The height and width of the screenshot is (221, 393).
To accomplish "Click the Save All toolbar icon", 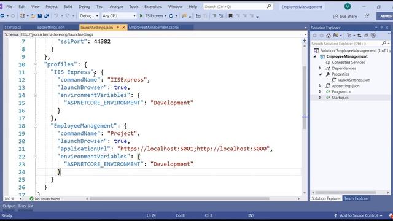I will pyautogui.click(x=47, y=16).
